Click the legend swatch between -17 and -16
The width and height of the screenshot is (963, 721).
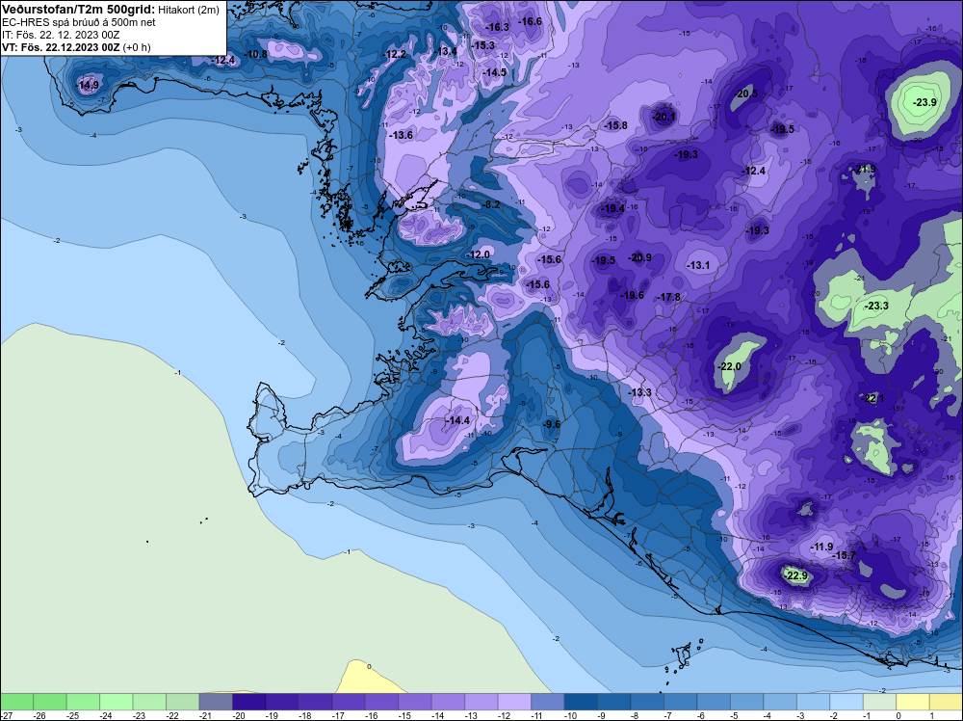click(349, 702)
